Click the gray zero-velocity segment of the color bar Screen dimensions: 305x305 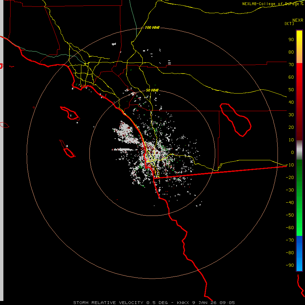299,150
